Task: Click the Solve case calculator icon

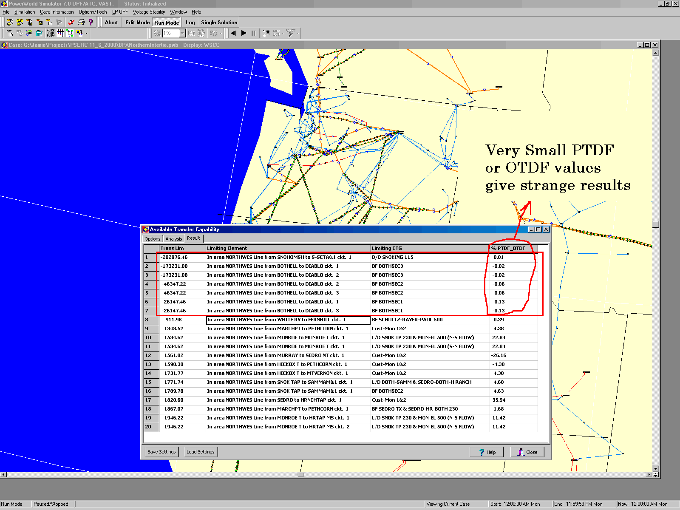Action: [x=39, y=33]
